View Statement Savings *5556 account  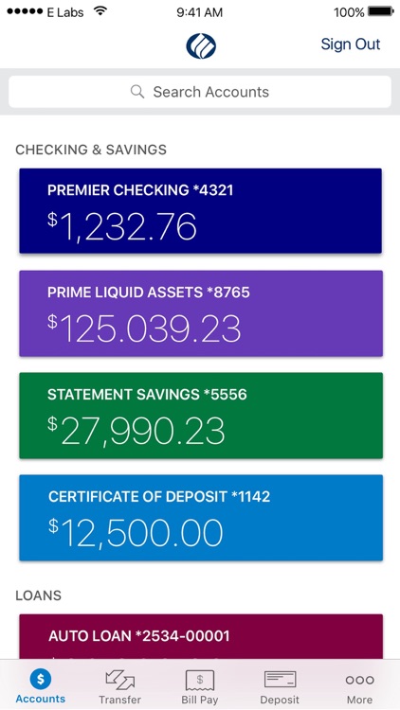click(x=201, y=416)
